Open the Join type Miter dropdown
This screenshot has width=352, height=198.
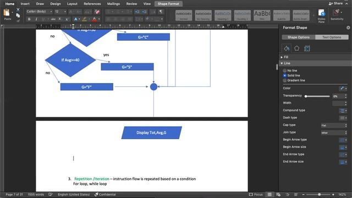334,133
